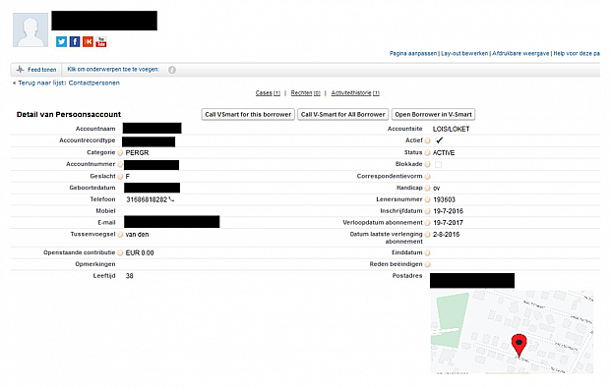Click the help icon beside Categorie
Screen dimensions: 611x388
[120, 153]
